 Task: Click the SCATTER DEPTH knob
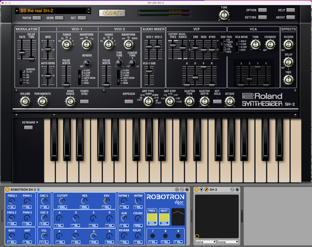pyautogui.click(x=204, y=102)
